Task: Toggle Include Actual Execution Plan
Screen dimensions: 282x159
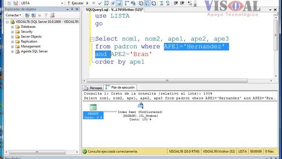Action: click(127, 3)
